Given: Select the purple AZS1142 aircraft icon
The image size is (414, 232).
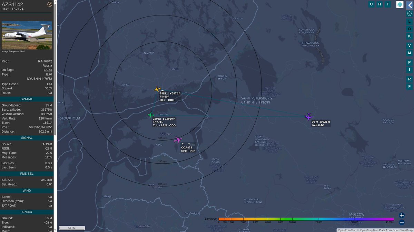Looking at the screenshot, I should point(308,117).
